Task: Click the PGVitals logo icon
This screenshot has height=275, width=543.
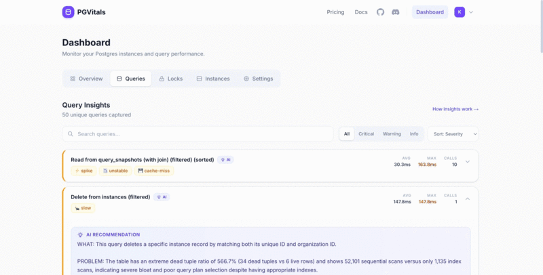Action: point(68,12)
